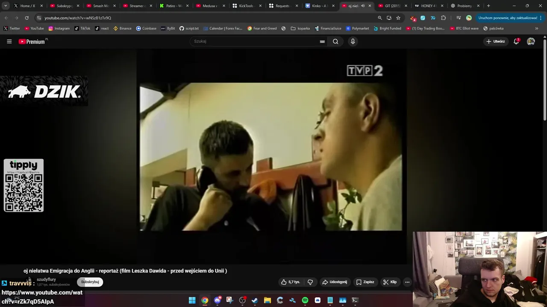547x307 pixels.
Task: Close the Medusa tab
Action: [x=224, y=6]
